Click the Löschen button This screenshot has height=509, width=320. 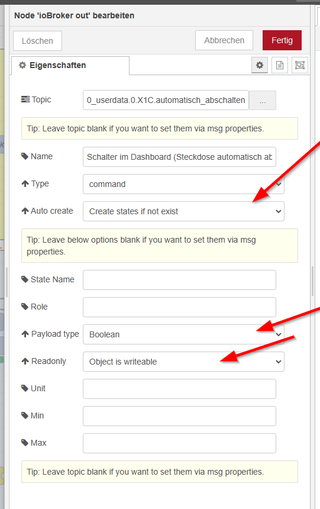(37, 41)
